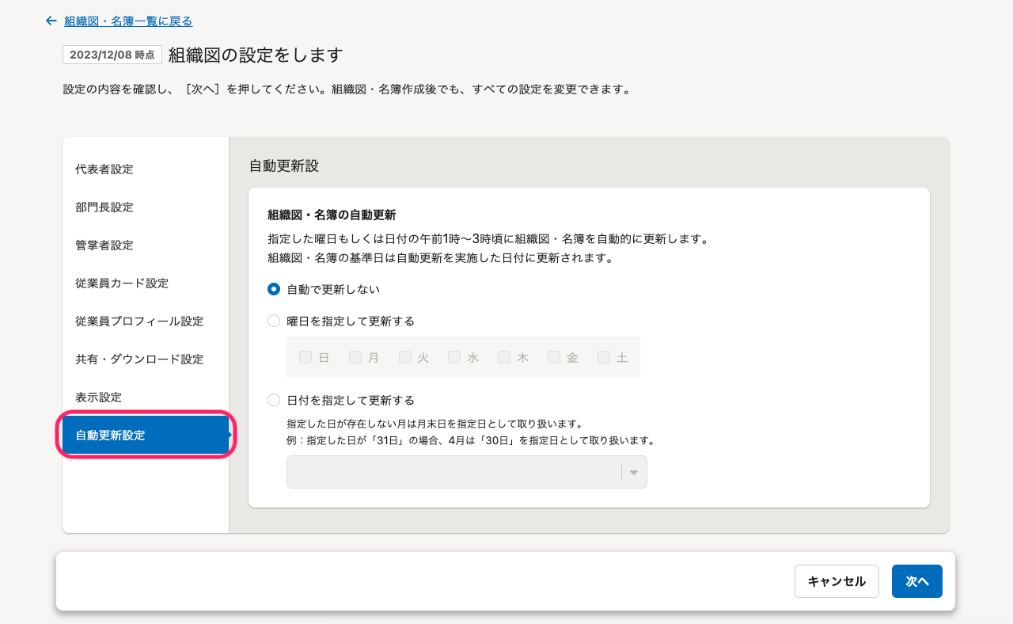Image resolution: width=1013 pixels, height=624 pixels.
Task: Tick the 水 (Wednesday) checkbox
Action: tap(454, 358)
